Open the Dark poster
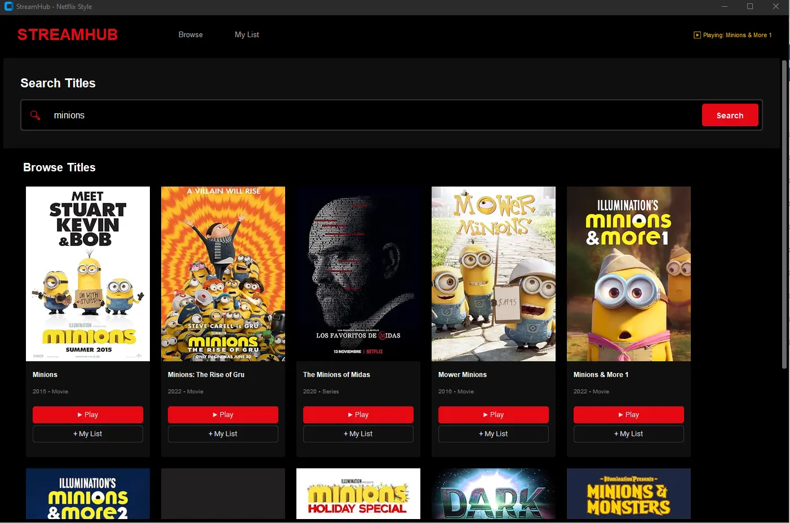The image size is (790, 523). click(x=494, y=494)
